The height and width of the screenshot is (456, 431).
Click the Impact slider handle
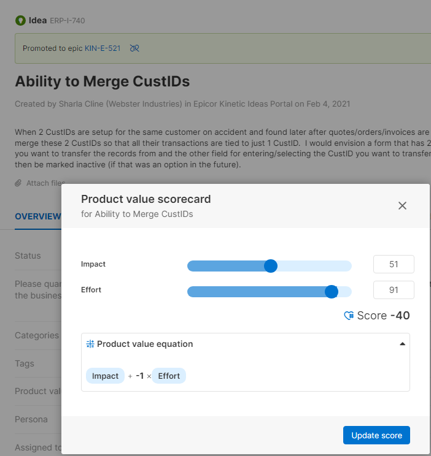pos(270,265)
